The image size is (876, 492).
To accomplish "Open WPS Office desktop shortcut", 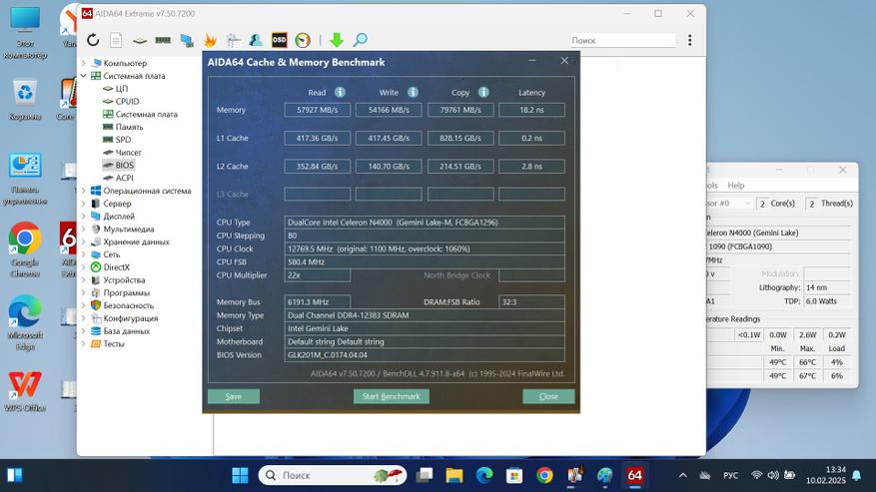I will (25, 392).
